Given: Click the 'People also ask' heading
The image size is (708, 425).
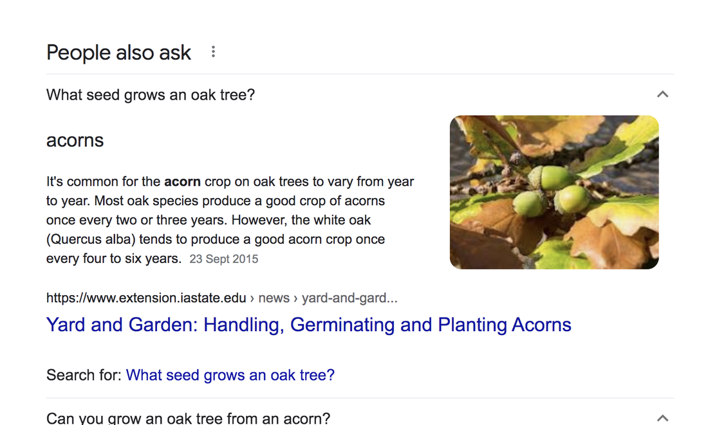Looking at the screenshot, I should (119, 52).
